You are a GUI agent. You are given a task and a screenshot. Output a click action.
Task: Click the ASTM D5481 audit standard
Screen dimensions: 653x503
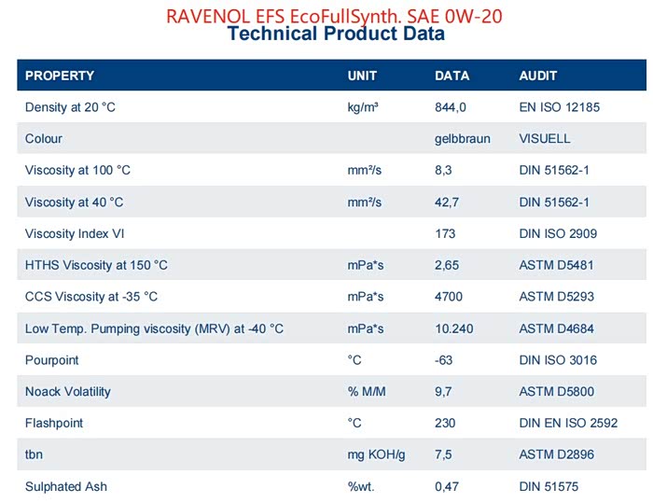pyautogui.click(x=556, y=266)
